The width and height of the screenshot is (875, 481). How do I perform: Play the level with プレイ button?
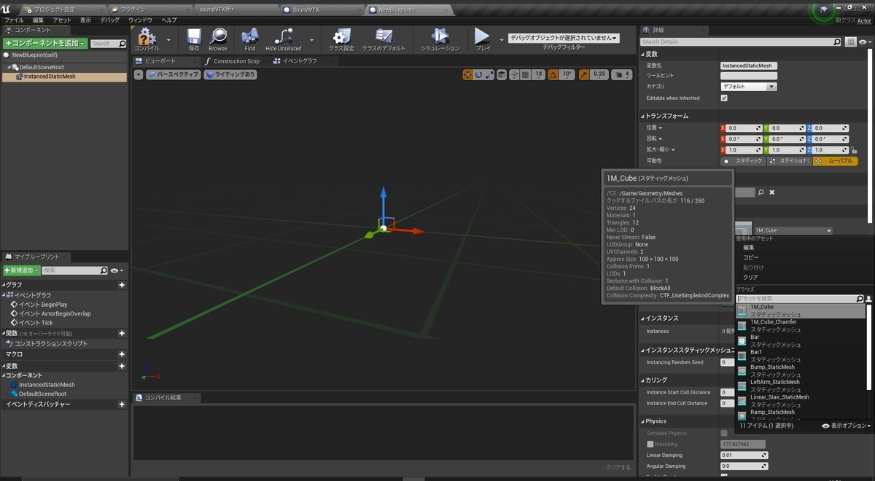point(483,39)
